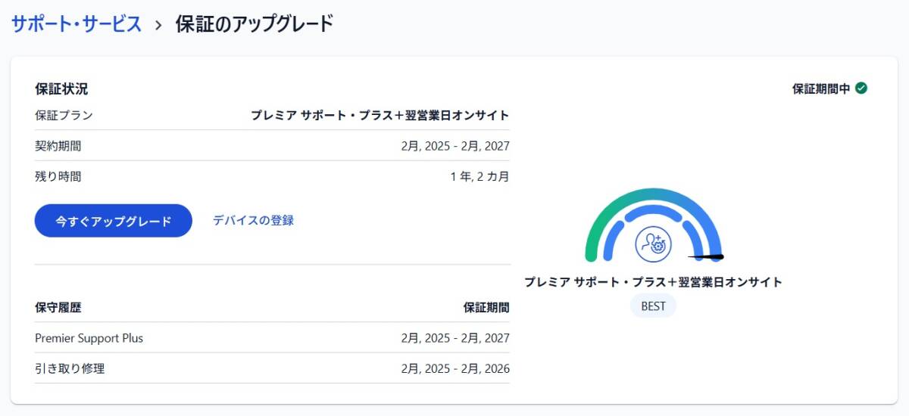Click the 保証期間中 status label

click(x=821, y=88)
